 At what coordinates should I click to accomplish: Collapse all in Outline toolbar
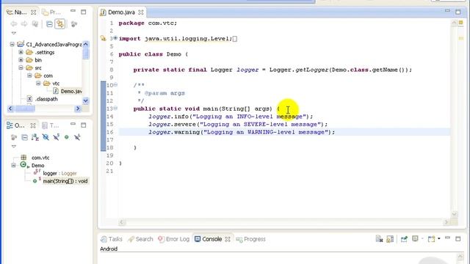pos(24,137)
